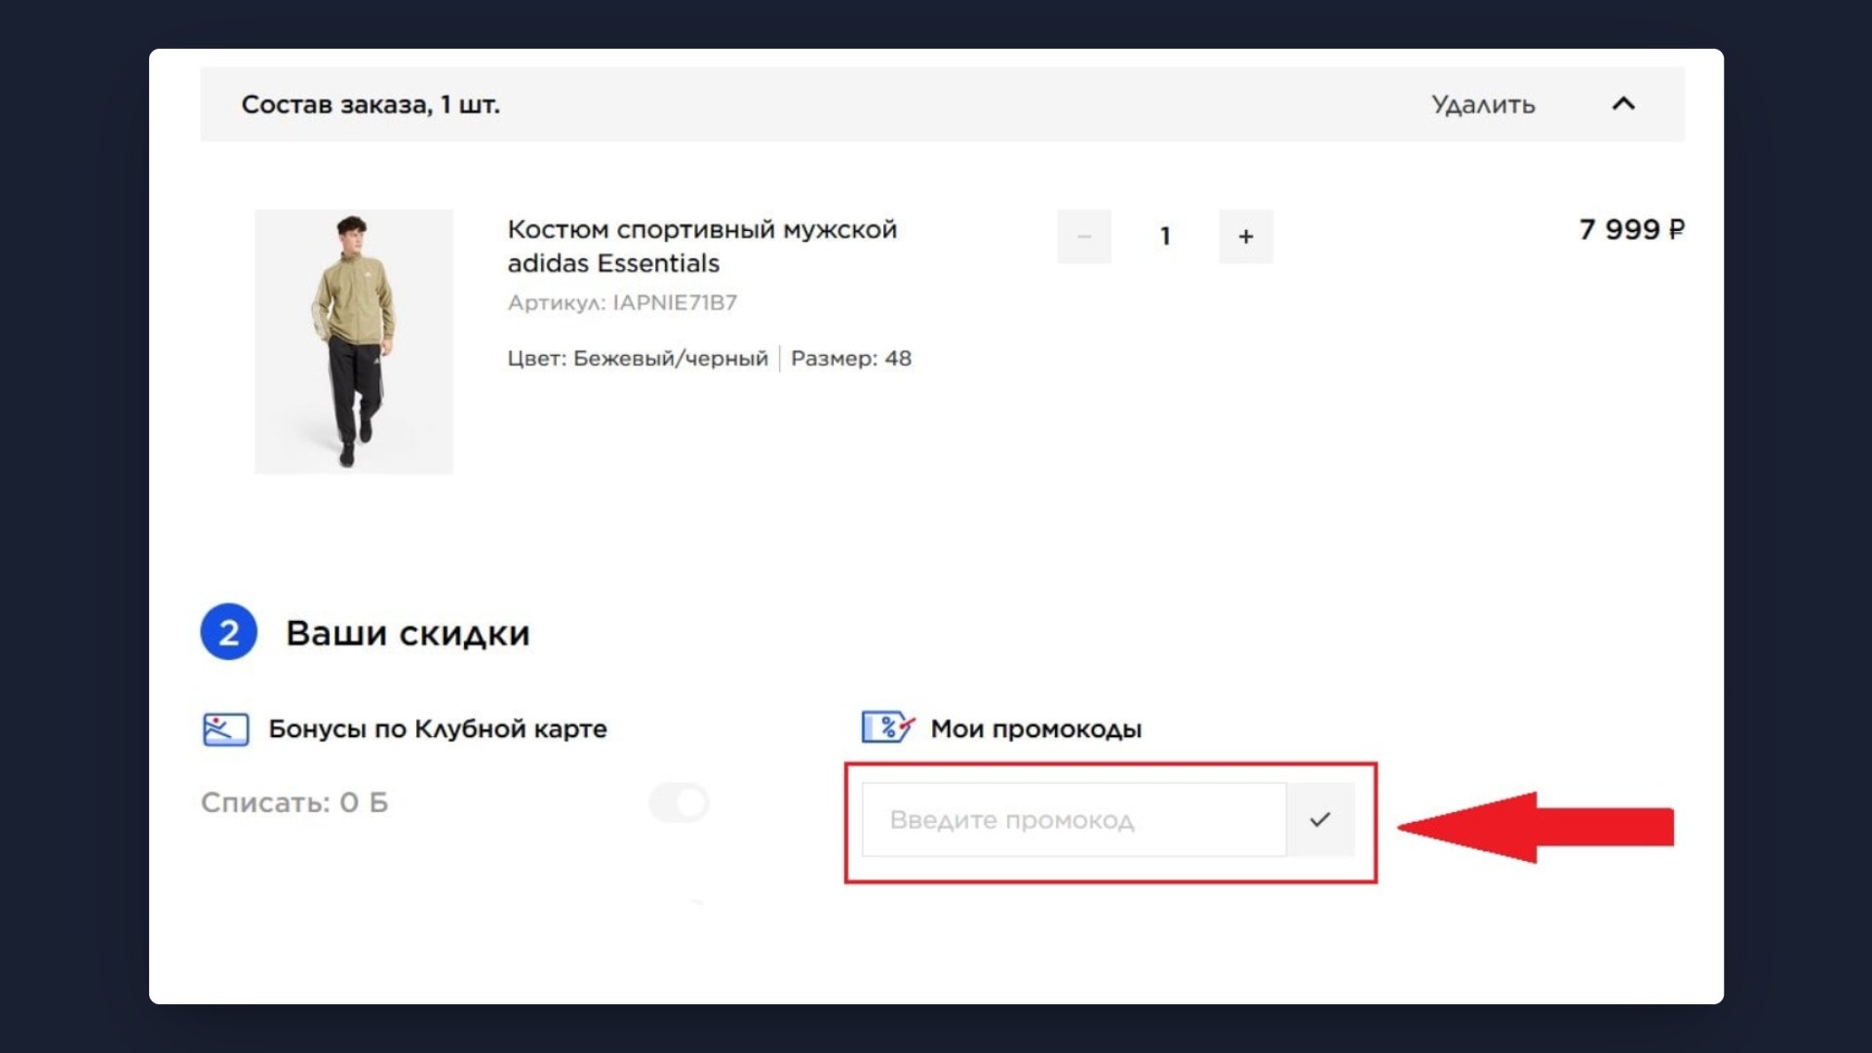Open the Ваши скидки section
This screenshot has width=1872, height=1053.
[x=408, y=634]
